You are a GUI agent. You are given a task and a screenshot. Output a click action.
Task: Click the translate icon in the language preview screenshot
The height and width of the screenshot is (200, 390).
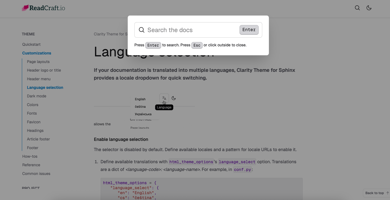tap(164, 98)
